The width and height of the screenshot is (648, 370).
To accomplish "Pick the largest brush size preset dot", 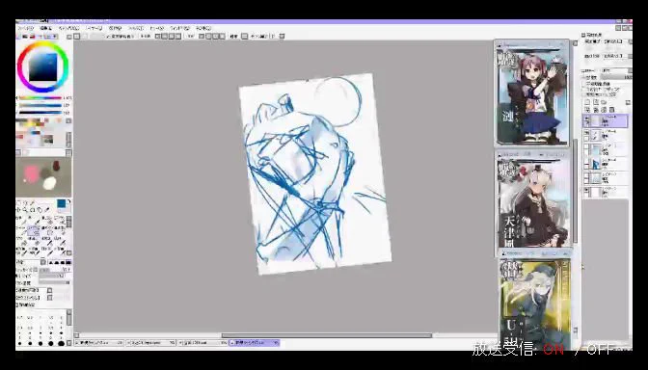I will pyautogui.click(x=61, y=343).
